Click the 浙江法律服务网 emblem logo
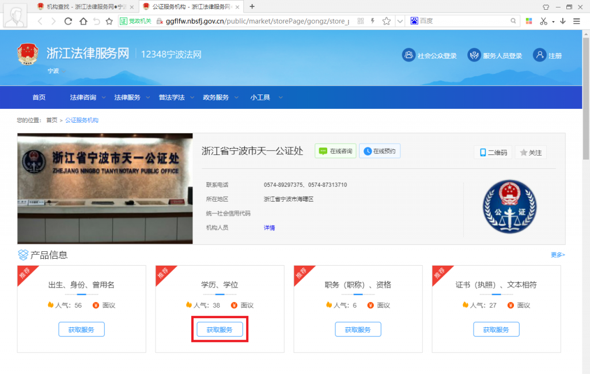The height and width of the screenshot is (374, 590). 28,54
